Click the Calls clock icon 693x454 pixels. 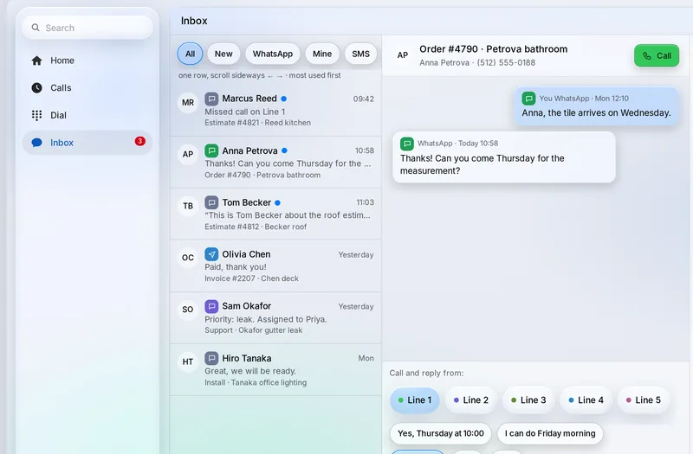pos(36,88)
